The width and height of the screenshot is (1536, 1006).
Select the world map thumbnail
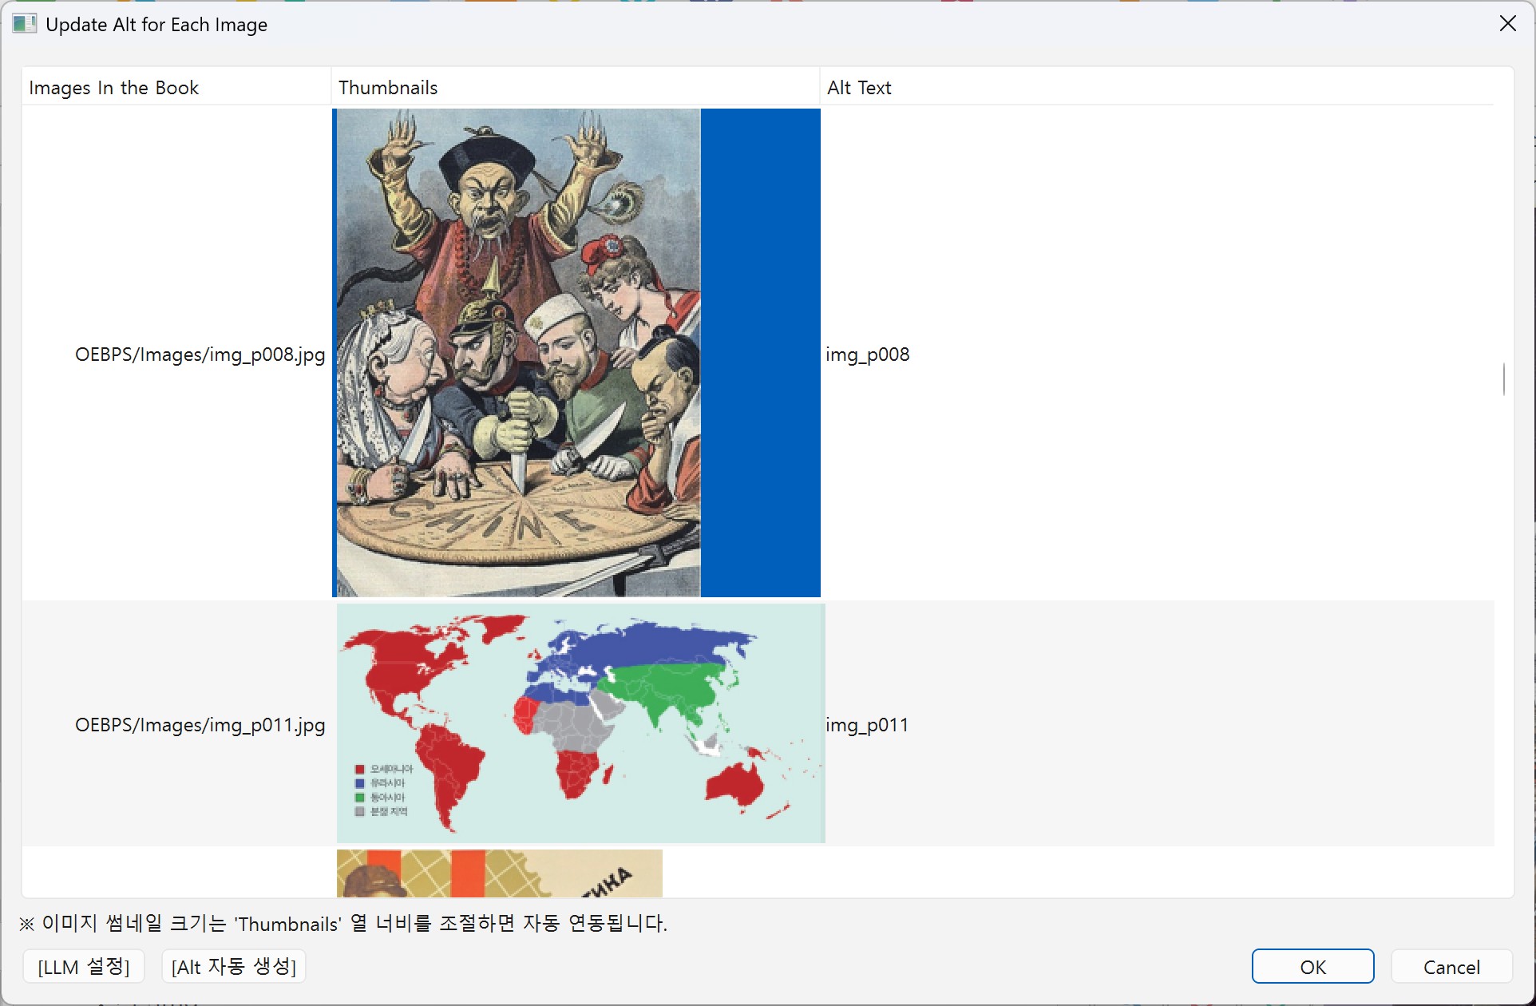(x=580, y=723)
